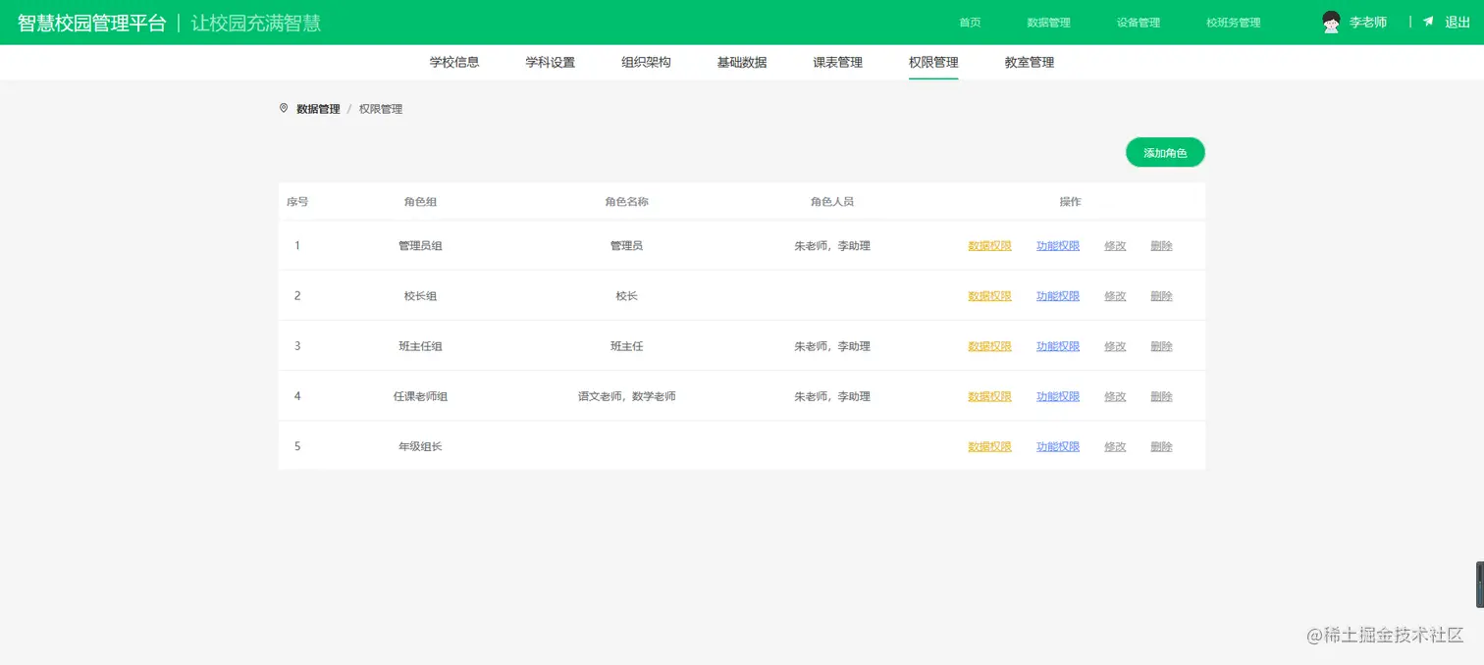Open the 校班务管理 top menu

point(1234,23)
